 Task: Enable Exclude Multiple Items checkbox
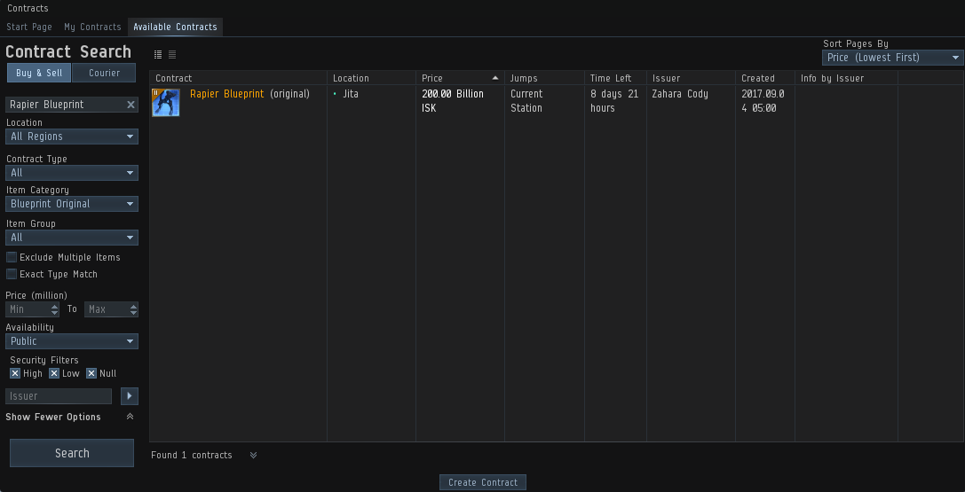tap(12, 257)
